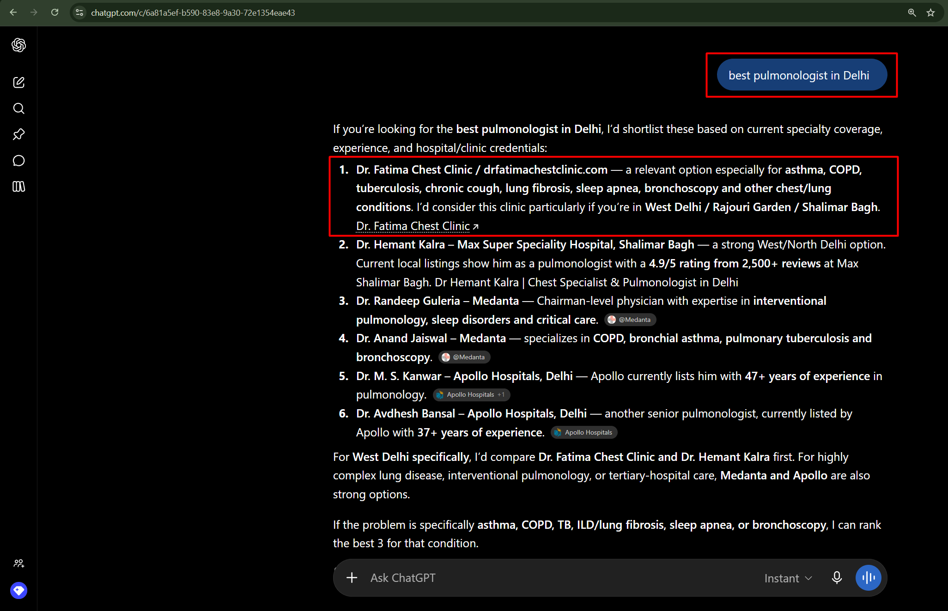This screenshot has height=611, width=948.
Task: Click the 'Medanta and Apollo' bold text
Action: click(x=773, y=475)
